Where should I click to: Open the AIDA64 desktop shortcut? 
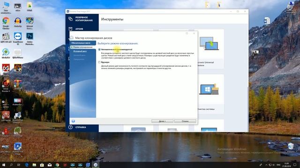(x=6, y=68)
